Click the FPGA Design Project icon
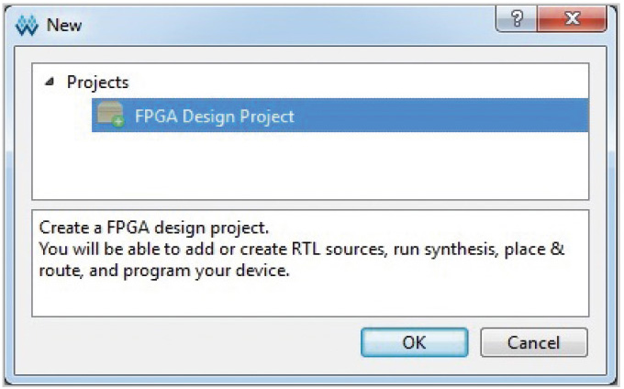 (x=110, y=117)
